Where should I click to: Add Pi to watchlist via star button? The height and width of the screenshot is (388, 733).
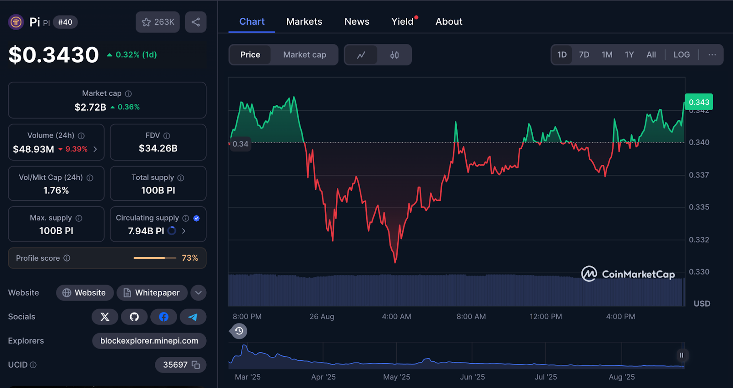(x=158, y=22)
